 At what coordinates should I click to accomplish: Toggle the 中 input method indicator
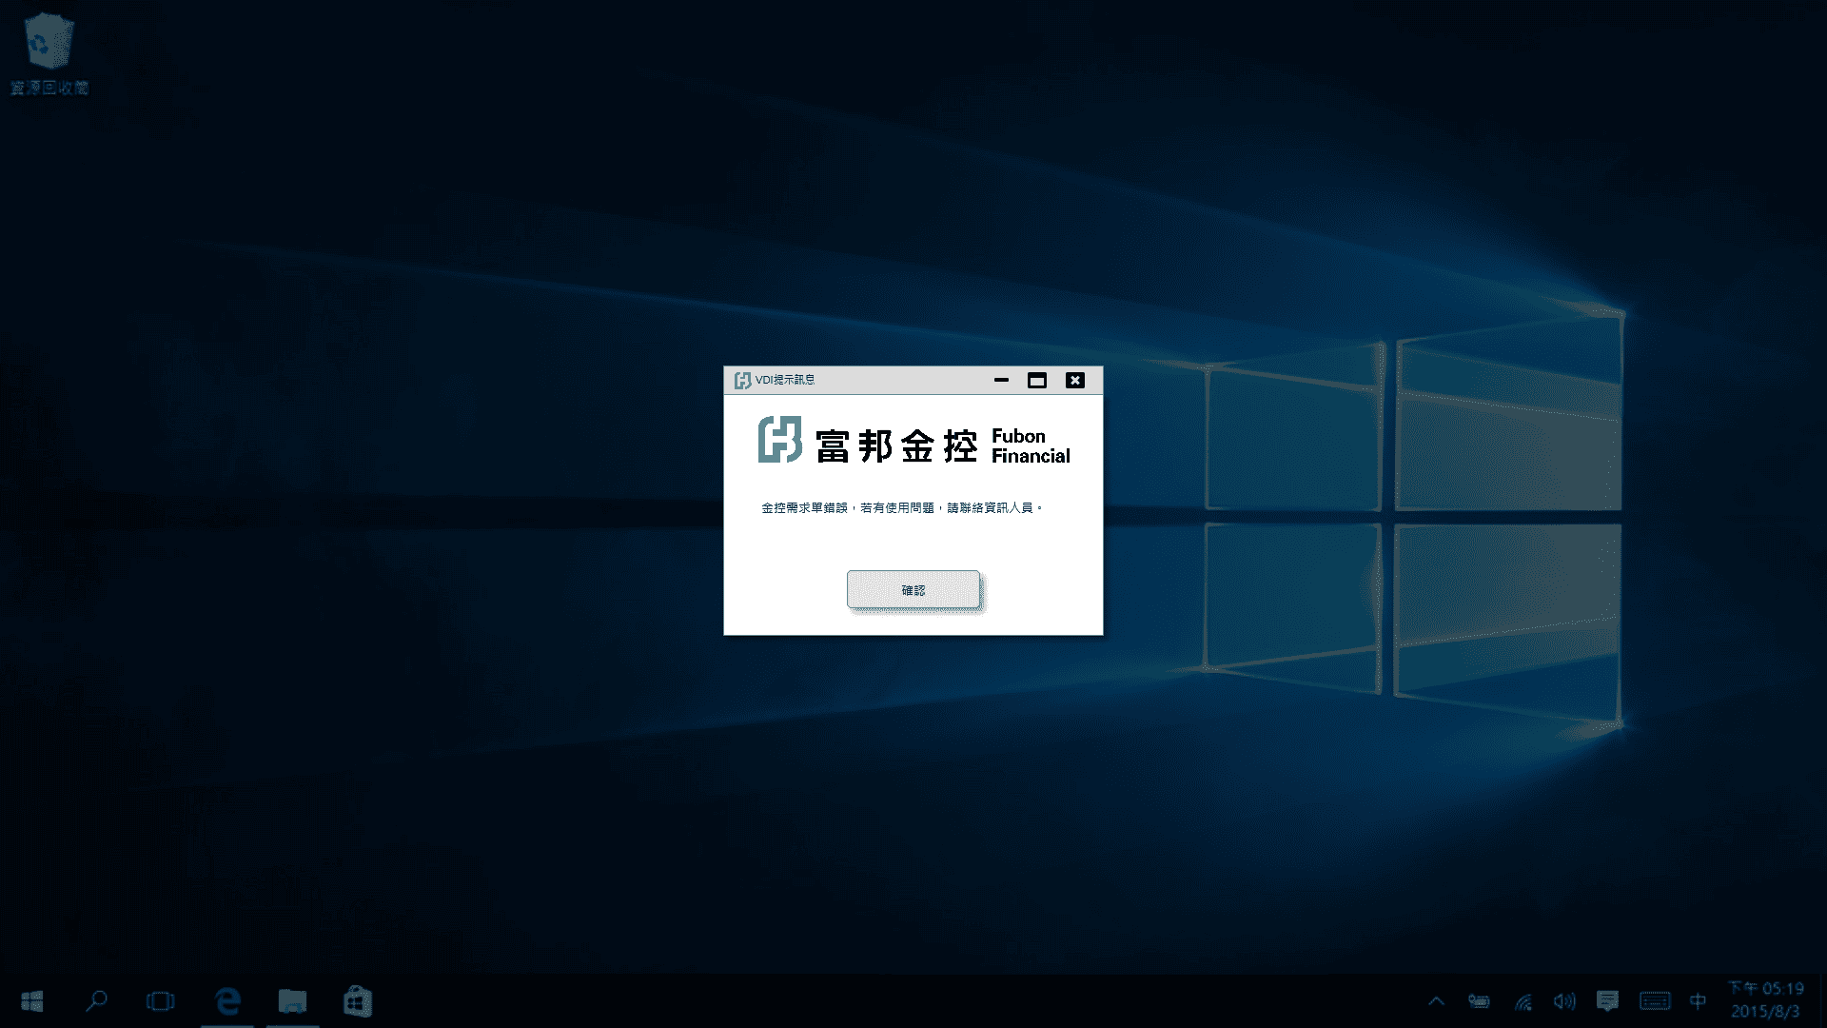tap(1698, 1000)
